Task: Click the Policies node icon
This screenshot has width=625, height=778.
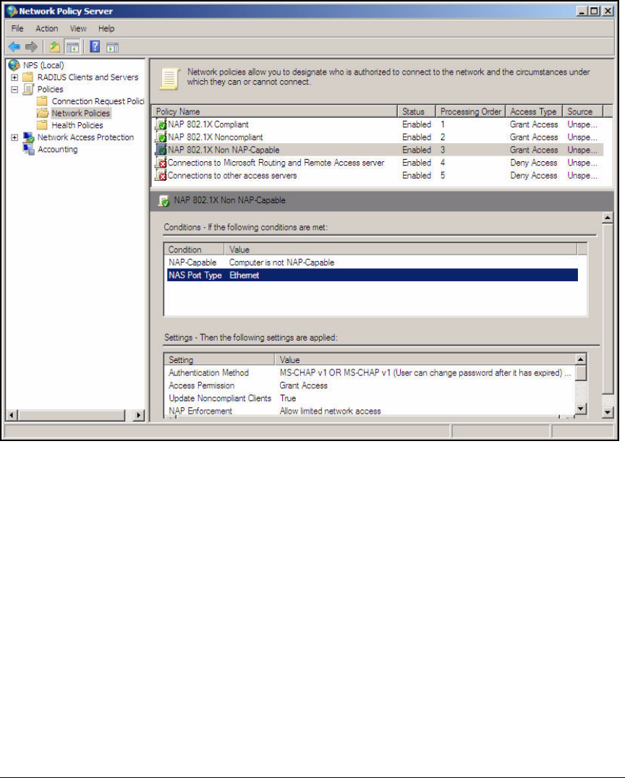Action: coord(29,90)
